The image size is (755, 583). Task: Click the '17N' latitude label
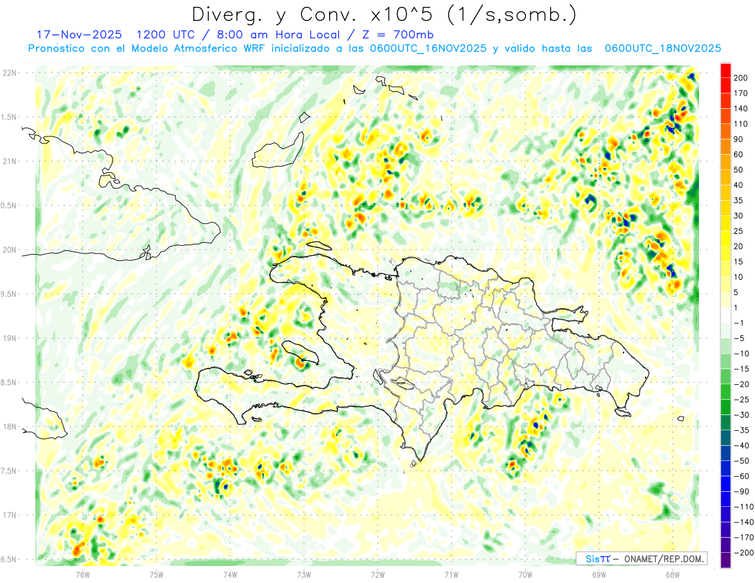coord(11,515)
